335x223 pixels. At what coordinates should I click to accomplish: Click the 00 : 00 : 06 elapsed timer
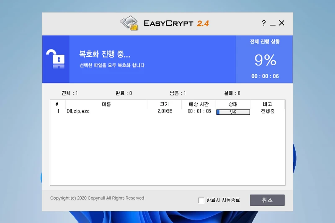(x=265, y=76)
